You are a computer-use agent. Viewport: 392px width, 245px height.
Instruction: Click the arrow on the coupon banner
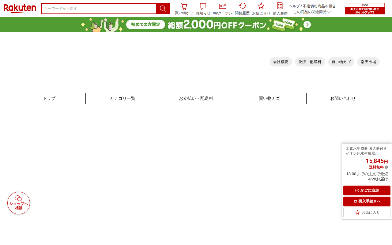(x=307, y=24)
